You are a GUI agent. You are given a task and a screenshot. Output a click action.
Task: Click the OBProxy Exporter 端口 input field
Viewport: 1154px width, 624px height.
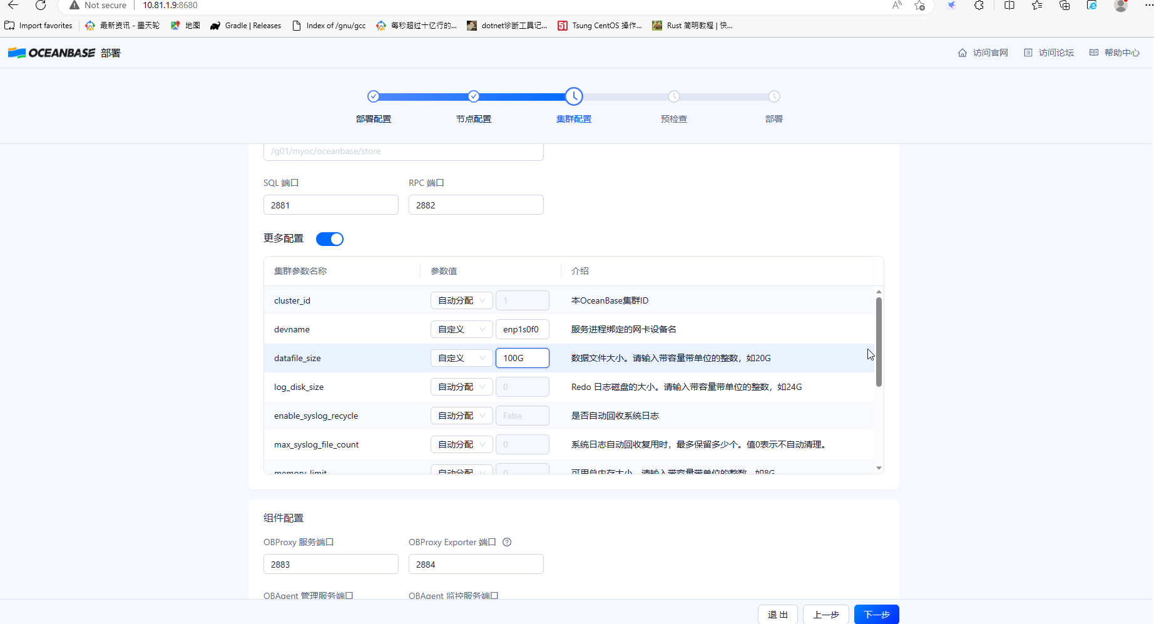click(x=476, y=564)
